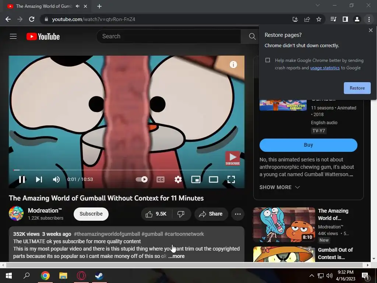377x283 pixels.
Task: Open the #cartoonnetwork hashtag
Action: pyautogui.click(x=184, y=234)
